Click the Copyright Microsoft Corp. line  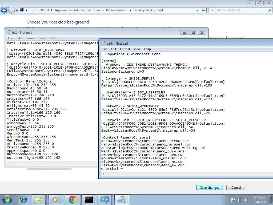(132, 54)
